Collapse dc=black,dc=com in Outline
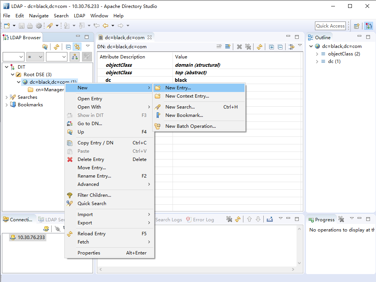This screenshot has width=376, height=282. [311, 46]
